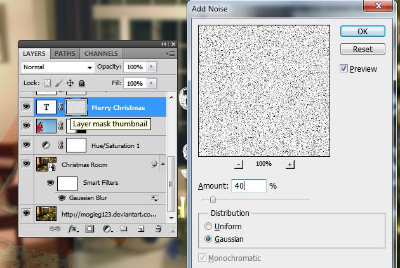Hide the Merry Christmas layer
400x268 pixels.
[26, 107]
